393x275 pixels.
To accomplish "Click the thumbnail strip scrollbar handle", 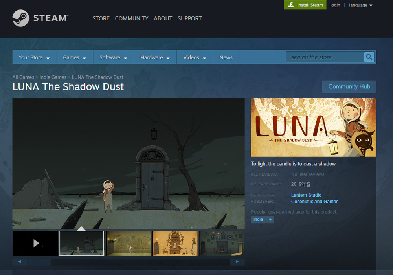I will coord(39,262).
